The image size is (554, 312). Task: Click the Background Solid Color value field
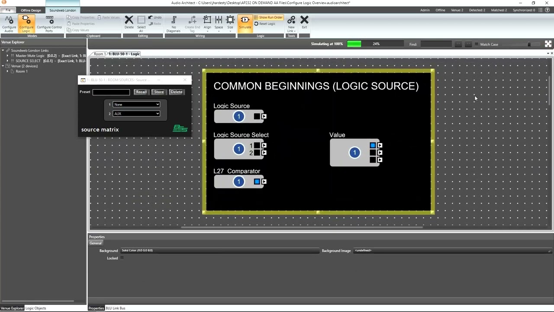click(220, 250)
